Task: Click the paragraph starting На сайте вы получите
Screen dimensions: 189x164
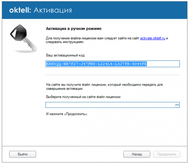Action: point(104,87)
